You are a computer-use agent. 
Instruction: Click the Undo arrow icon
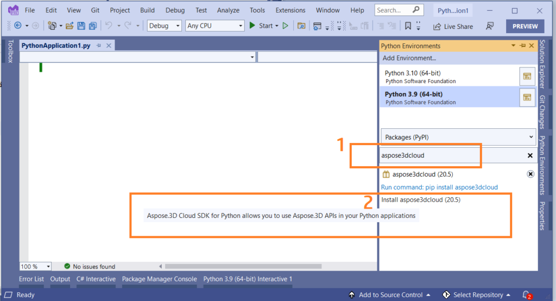109,26
